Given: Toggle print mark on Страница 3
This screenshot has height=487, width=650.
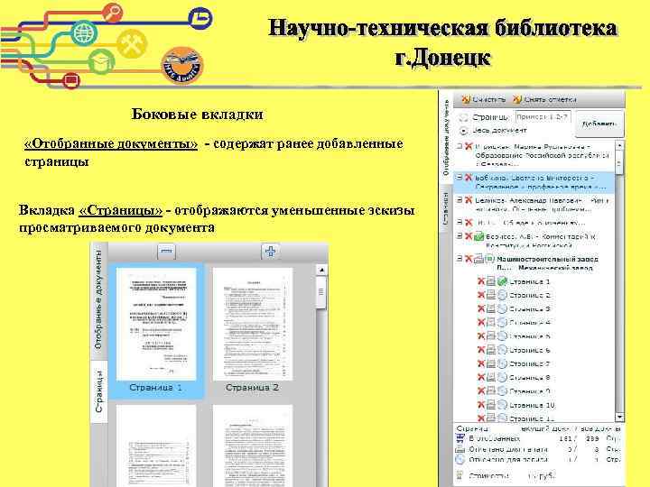Looking at the screenshot, I should (491, 309).
